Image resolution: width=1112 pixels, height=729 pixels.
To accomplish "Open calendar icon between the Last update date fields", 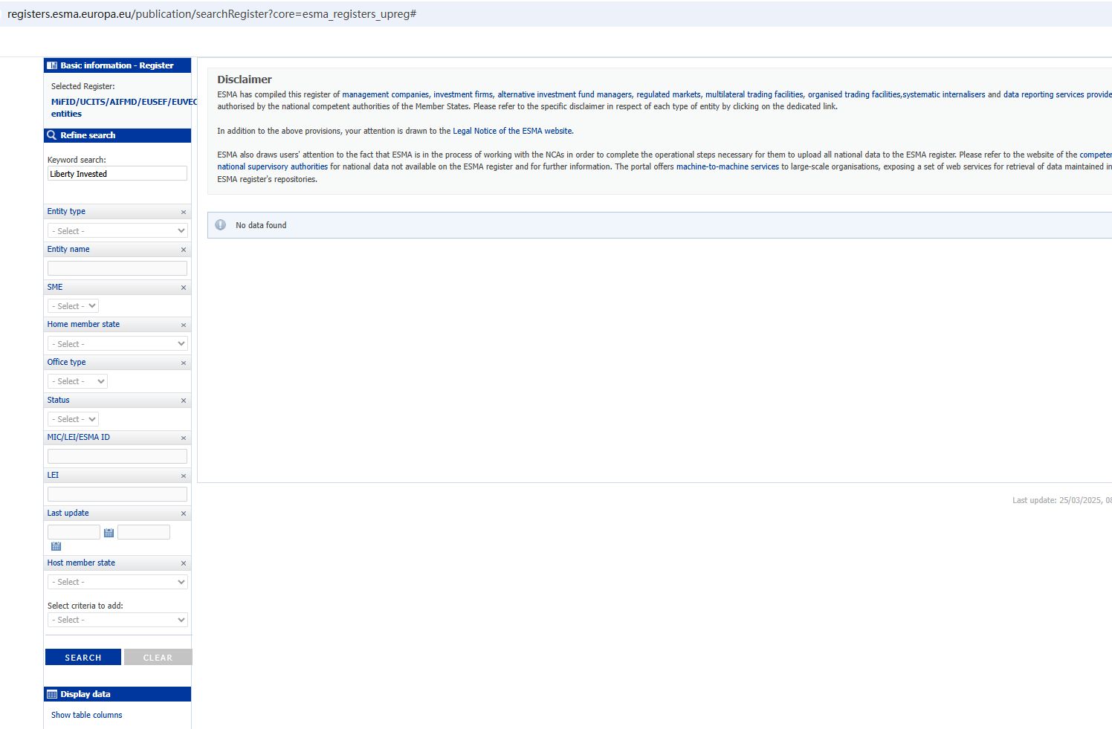I will 109,533.
